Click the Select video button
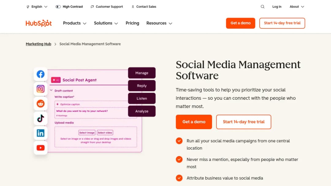 click(x=105, y=132)
